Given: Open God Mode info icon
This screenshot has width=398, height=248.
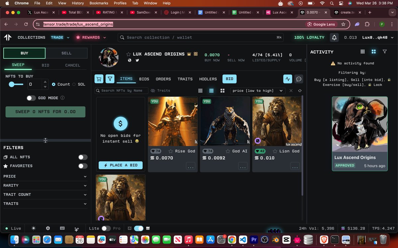Looking at the screenshot, I should 62,98.
